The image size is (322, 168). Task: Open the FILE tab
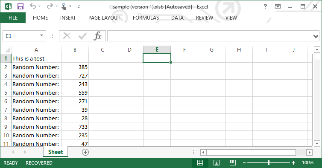13,18
